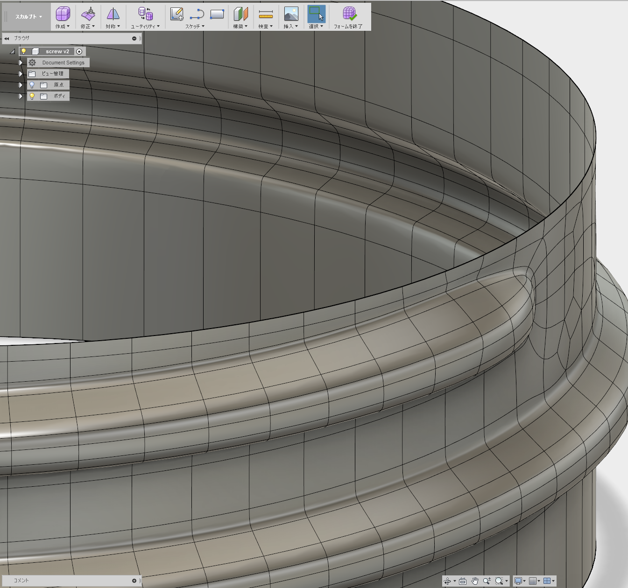This screenshot has width=628, height=588.
Task: Expand the ビュー管理 tree node
Action: (x=21, y=74)
